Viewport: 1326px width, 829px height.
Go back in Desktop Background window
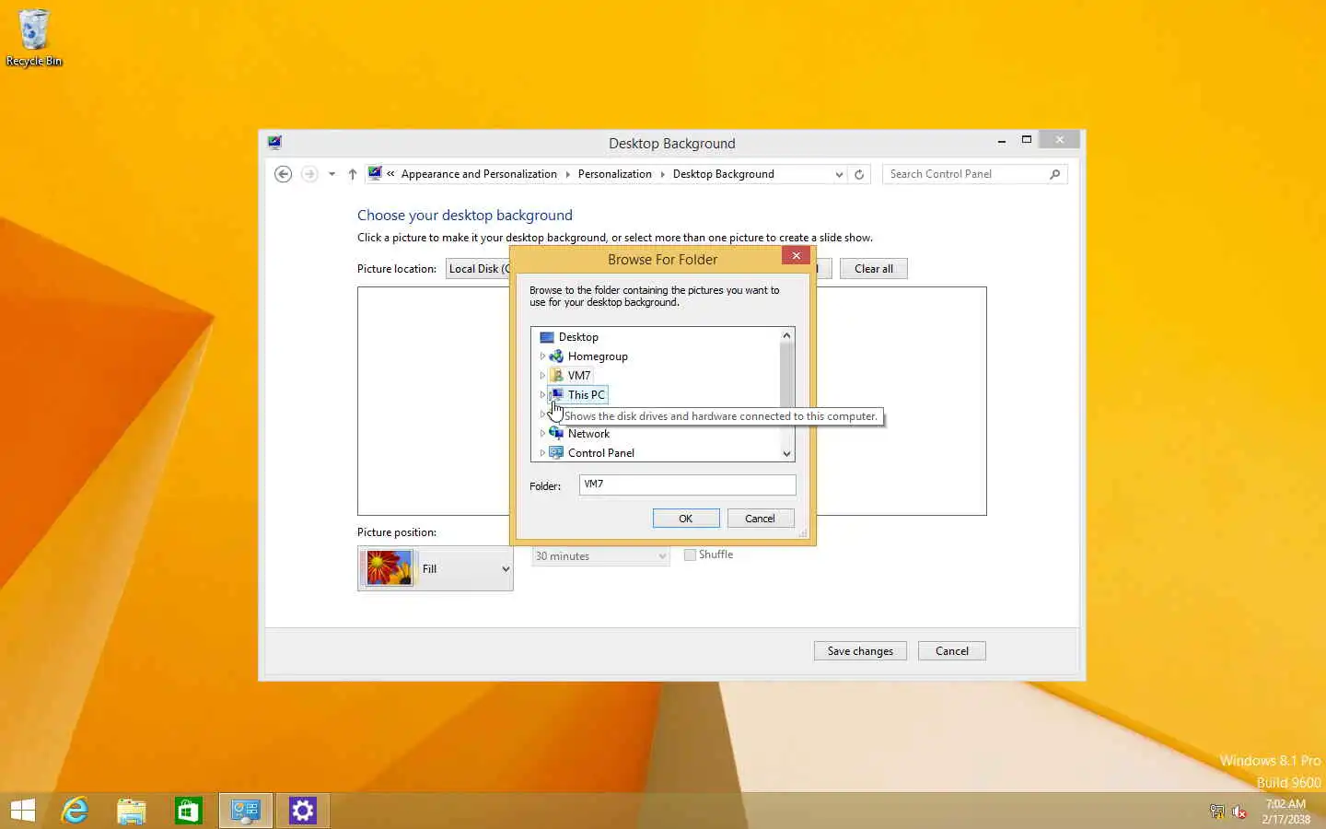(284, 174)
